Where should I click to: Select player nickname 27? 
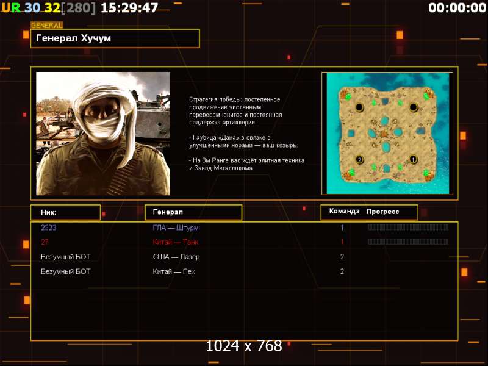pyautogui.click(x=45, y=242)
